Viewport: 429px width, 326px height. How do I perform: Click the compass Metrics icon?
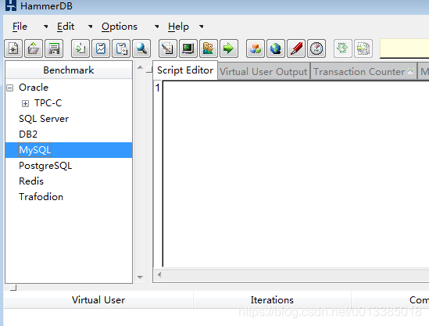click(316, 48)
